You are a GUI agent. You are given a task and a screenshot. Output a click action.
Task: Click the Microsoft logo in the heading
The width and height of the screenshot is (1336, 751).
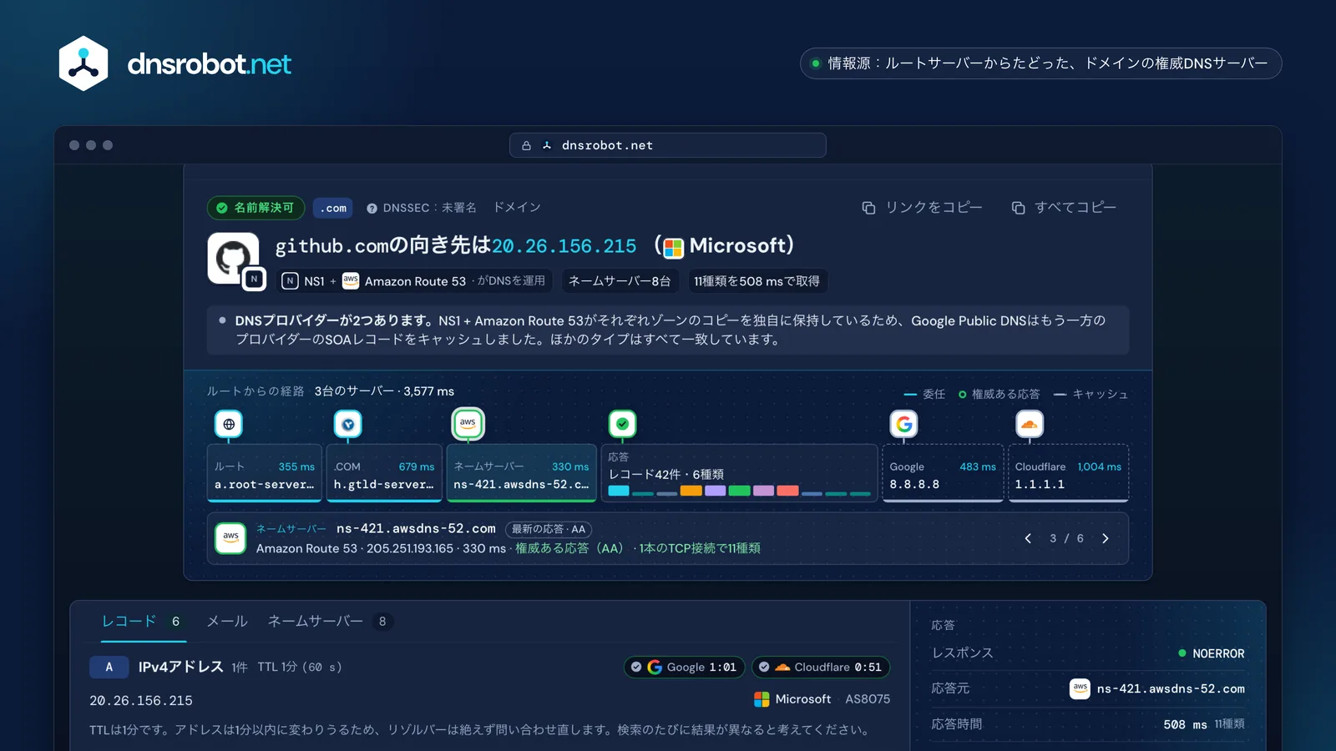(x=673, y=247)
